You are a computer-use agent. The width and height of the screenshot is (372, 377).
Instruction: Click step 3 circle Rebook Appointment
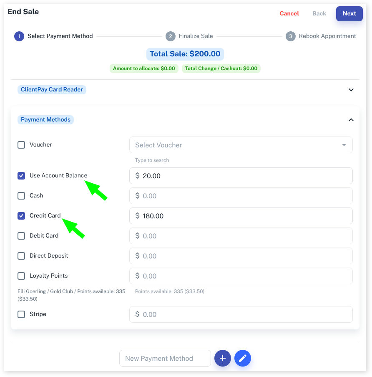tap(291, 36)
